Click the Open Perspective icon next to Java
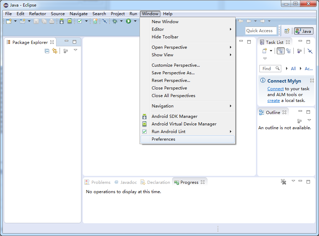319x236 pixels. (x=287, y=31)
